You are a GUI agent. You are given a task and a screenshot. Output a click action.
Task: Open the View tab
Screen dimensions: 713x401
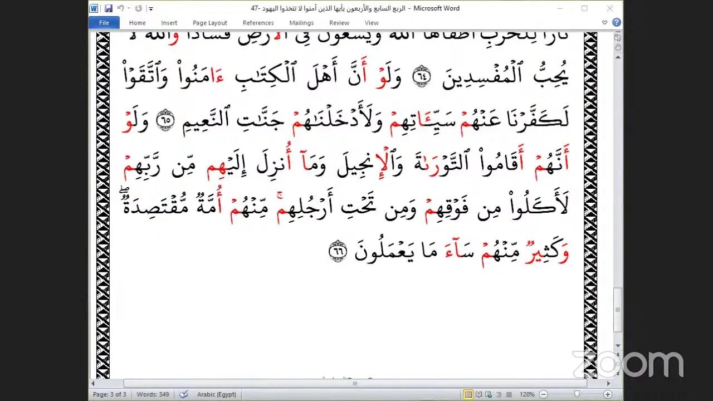click(x=372, y=23)
